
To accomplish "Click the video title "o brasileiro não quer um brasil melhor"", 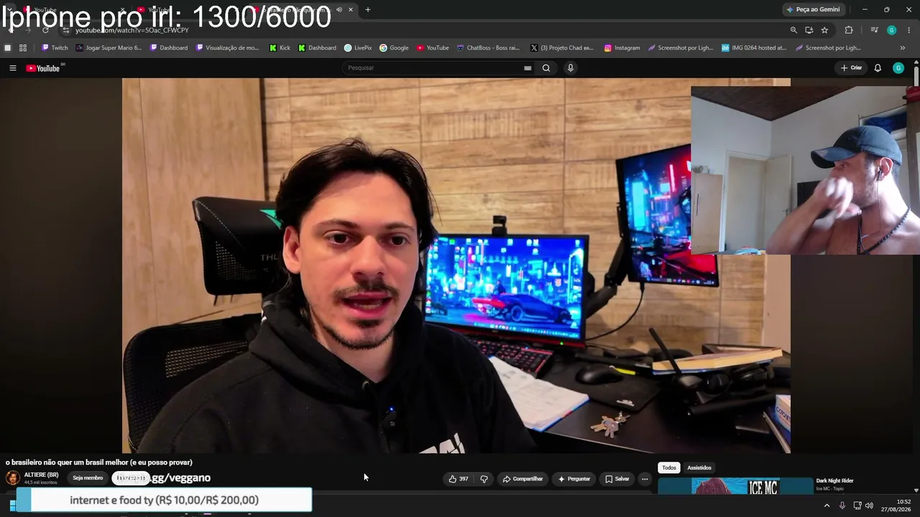I will click(99, 462).
